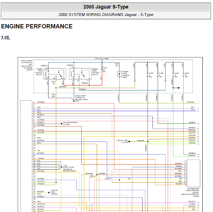Click the 'YEL/PPL' wire label
Viewport: 213px width, 212px height.
[x=108, y=179]
